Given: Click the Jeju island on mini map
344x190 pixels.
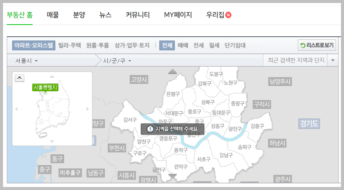Looking at the screenshot, I should pyautogui.click(x=43, y=135).
